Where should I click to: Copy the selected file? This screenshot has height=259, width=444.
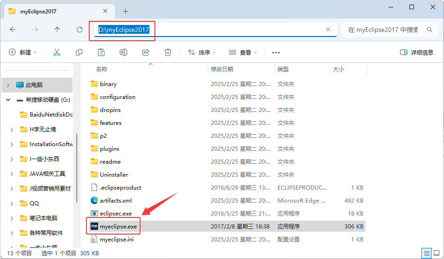point(79,52)
